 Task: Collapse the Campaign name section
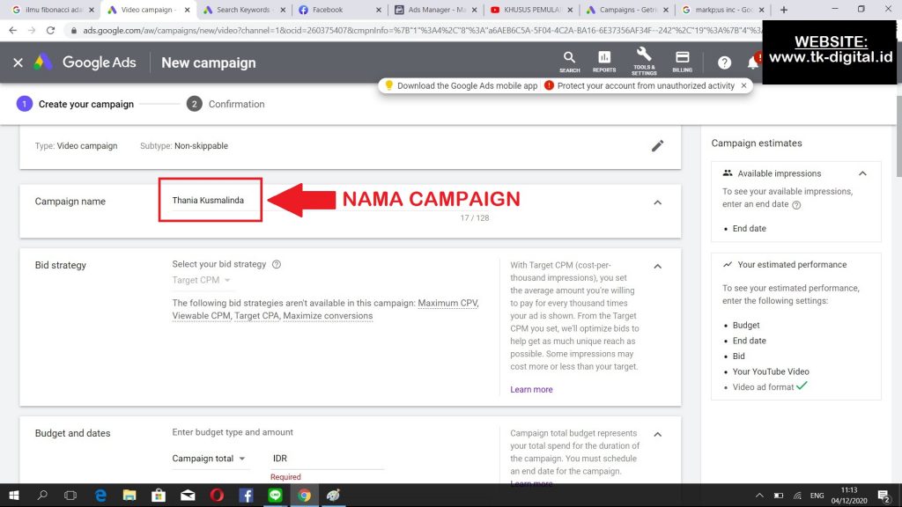pyautogui.click(x=657, y=202)
